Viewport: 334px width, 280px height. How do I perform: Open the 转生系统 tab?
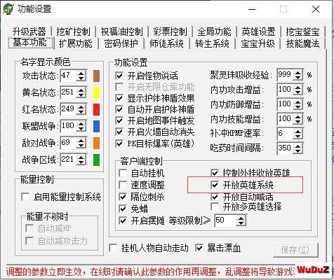[x=212, y=43]
